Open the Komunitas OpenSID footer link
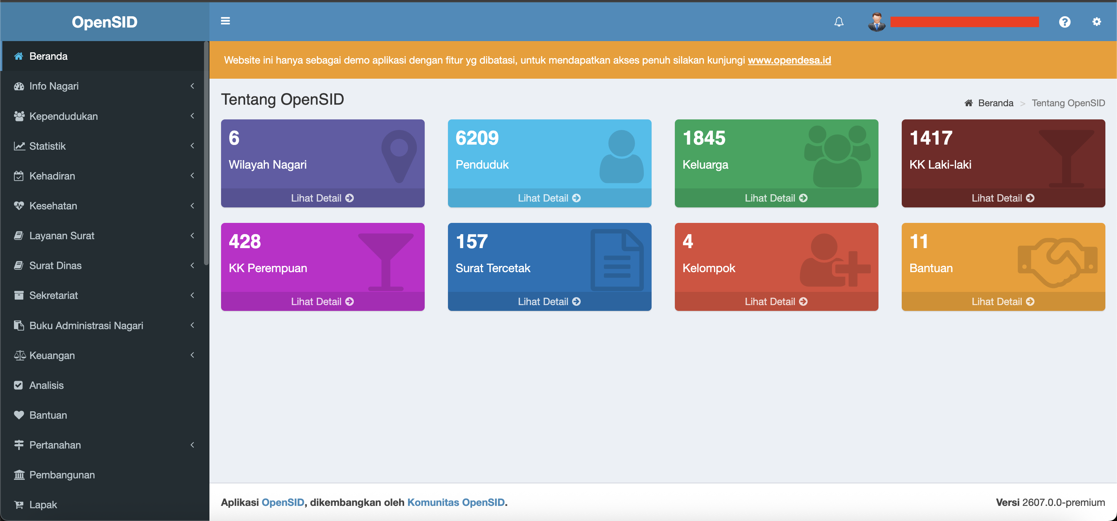Image resolution: width=1117 pixels, height=521 pixels. click(x=456, y=502)
